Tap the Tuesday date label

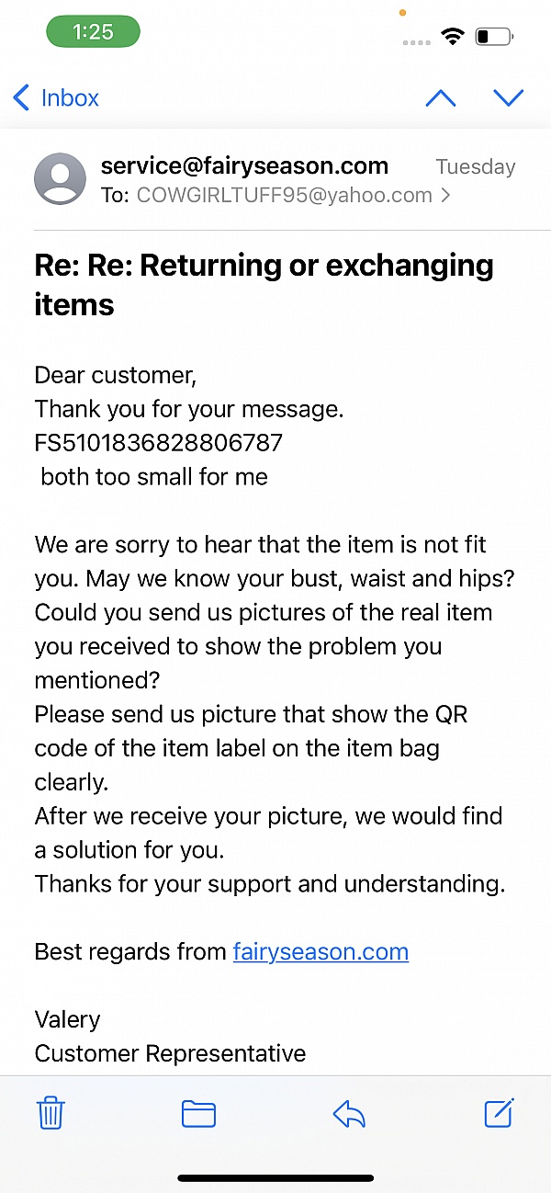(x=475, y=166)
